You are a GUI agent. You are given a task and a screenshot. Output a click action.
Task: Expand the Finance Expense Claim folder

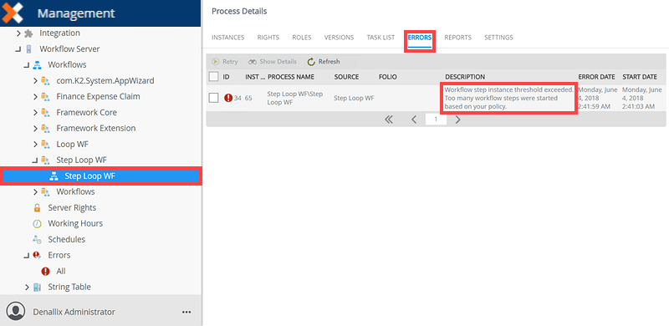tap(36, 97)
